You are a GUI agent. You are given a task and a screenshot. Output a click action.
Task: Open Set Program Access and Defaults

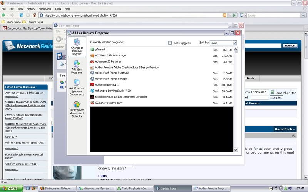tap(77, 109)
